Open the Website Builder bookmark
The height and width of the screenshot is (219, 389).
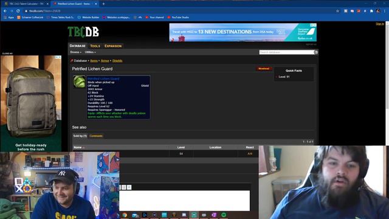(x=88, y=18)
